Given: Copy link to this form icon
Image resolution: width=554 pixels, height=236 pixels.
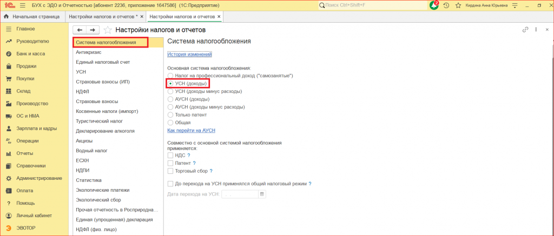Looking at the screenshot, I should 525,30.
